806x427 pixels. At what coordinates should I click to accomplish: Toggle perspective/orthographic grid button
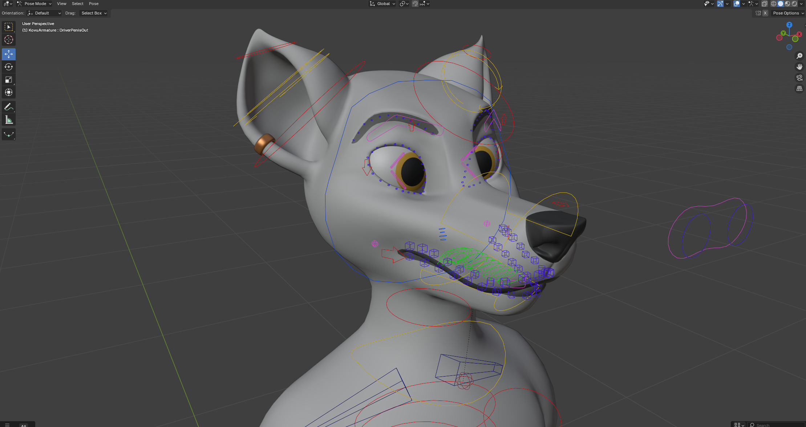click(799, 89)
